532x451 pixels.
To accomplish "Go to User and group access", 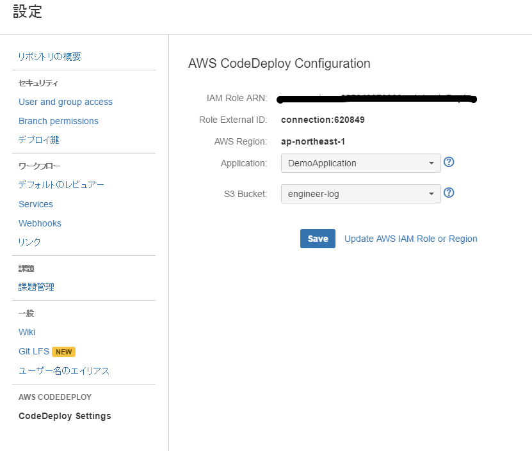I will (x=65, y=102).
